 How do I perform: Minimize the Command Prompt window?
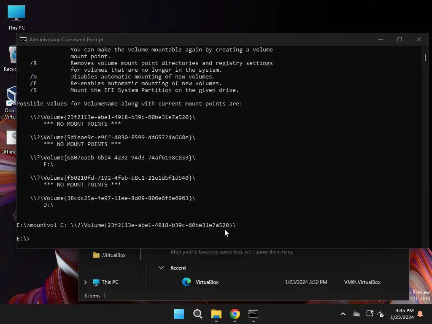[381, 39]
